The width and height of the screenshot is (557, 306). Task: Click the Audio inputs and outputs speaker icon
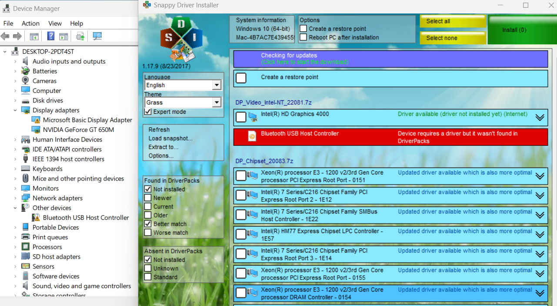25,61
